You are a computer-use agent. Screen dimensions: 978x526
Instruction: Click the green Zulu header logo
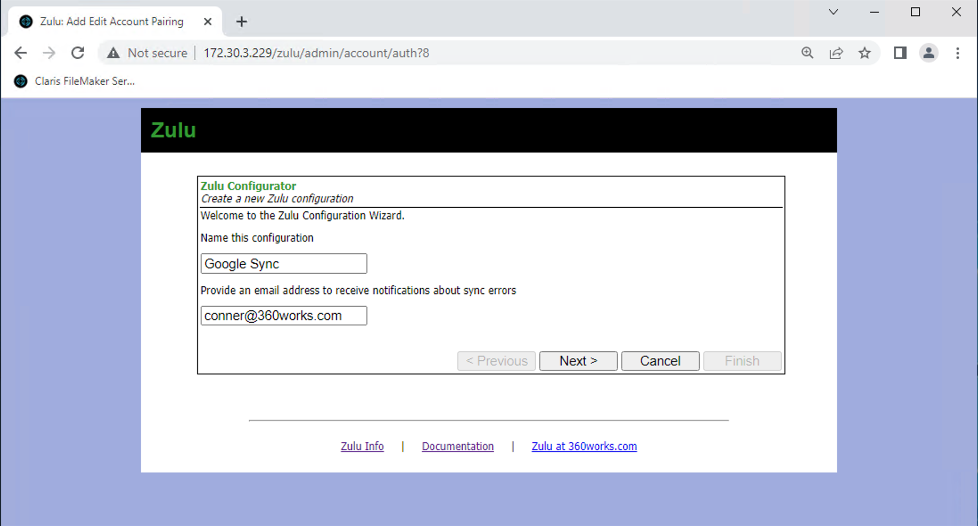tap(173, 130)
